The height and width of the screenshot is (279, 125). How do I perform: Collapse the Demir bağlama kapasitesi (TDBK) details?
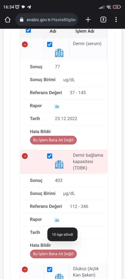tap(25, 156)
